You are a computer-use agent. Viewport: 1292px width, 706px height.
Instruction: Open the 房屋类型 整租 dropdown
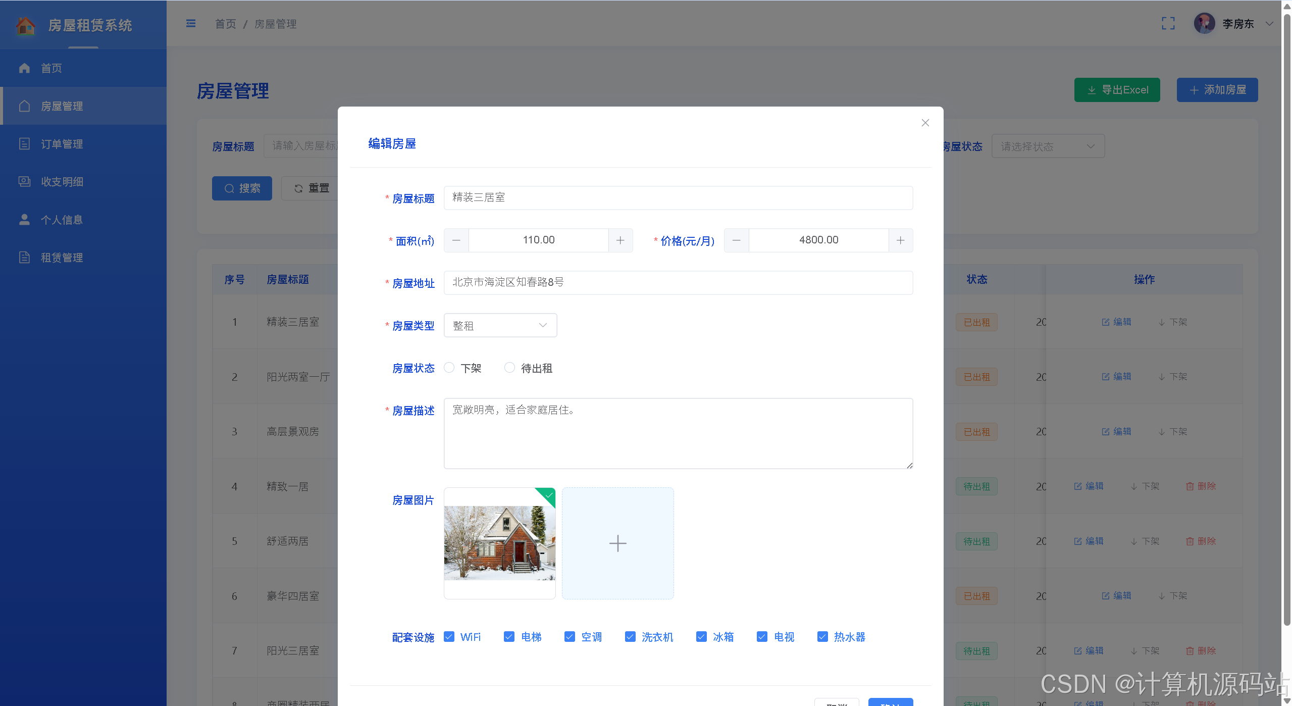click(x=500, y=325)
